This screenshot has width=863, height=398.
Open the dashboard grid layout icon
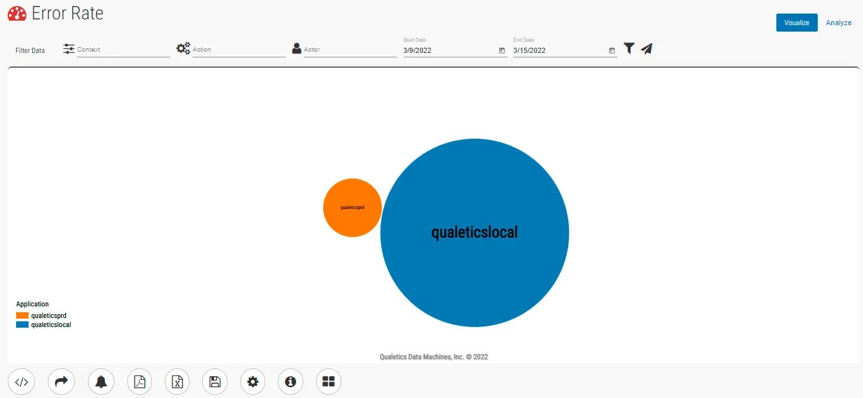[328, 382]
